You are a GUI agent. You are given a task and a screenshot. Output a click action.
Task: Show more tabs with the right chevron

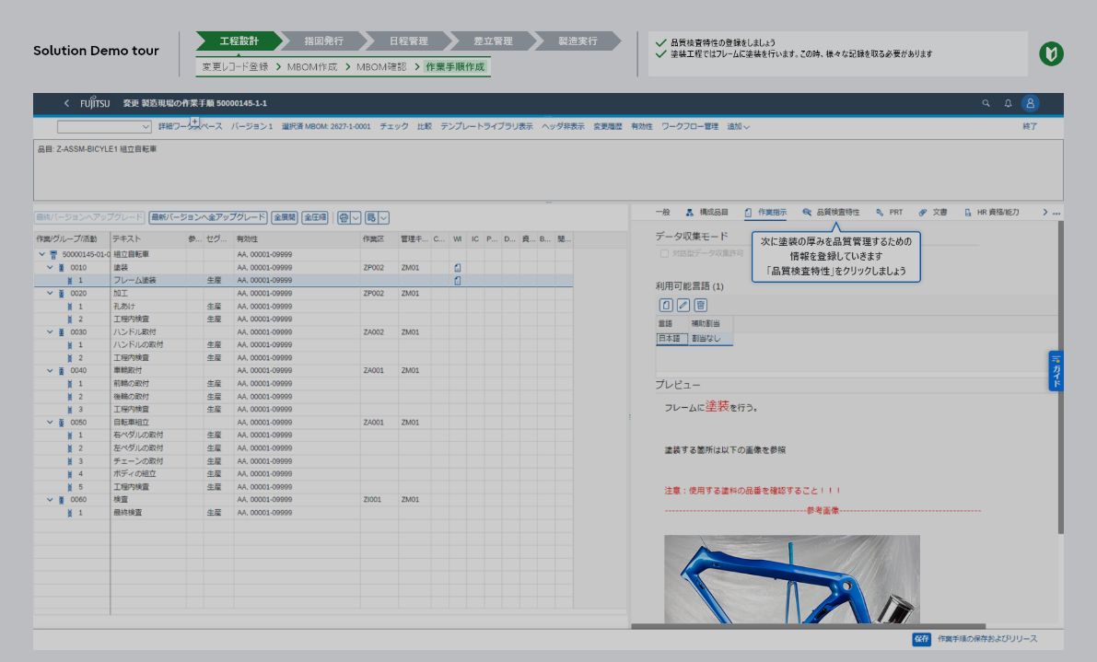click(1044, 212)
